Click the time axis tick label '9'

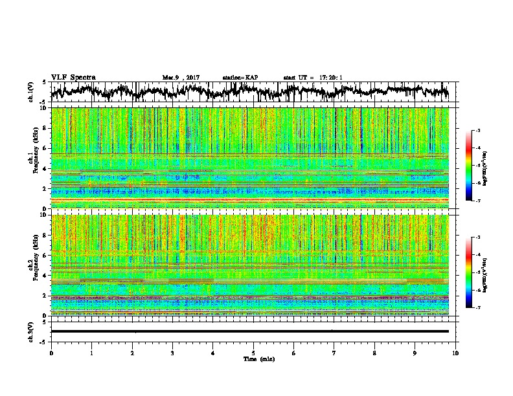tap(415, 353)
